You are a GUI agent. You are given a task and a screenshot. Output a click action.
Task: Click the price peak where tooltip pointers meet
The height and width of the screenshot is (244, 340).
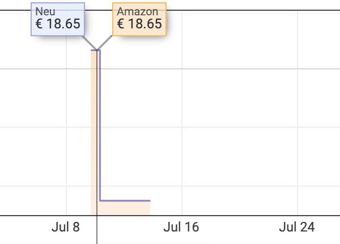coord(97,50)
